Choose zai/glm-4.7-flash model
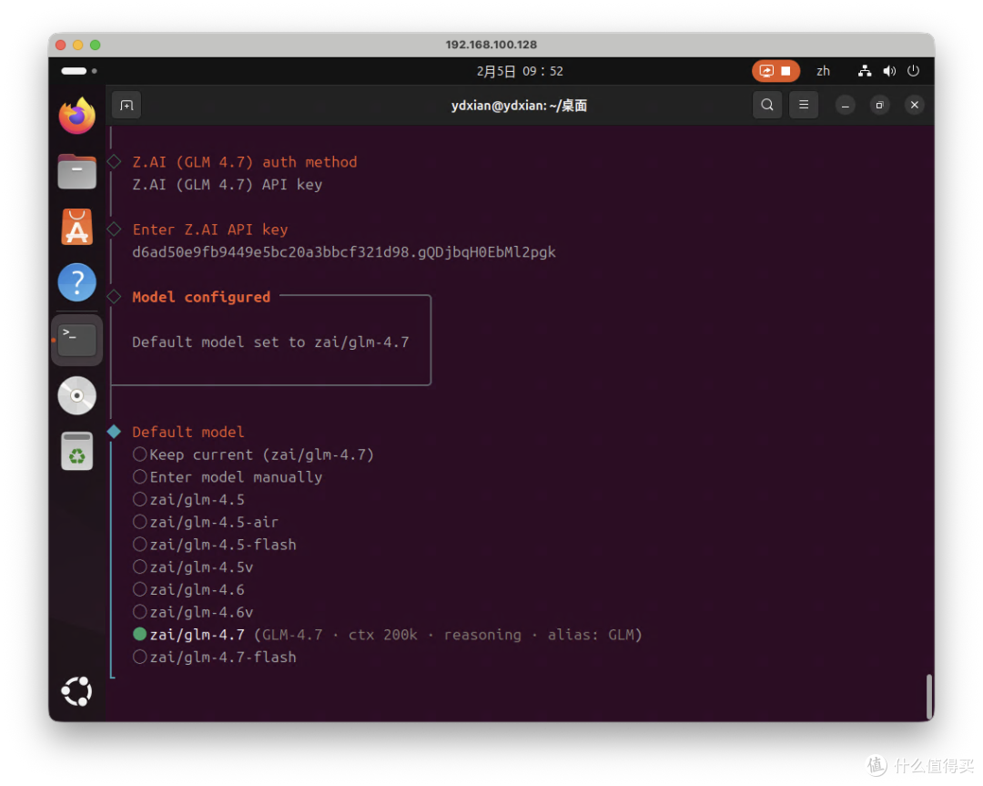 (x=215, y=658)
